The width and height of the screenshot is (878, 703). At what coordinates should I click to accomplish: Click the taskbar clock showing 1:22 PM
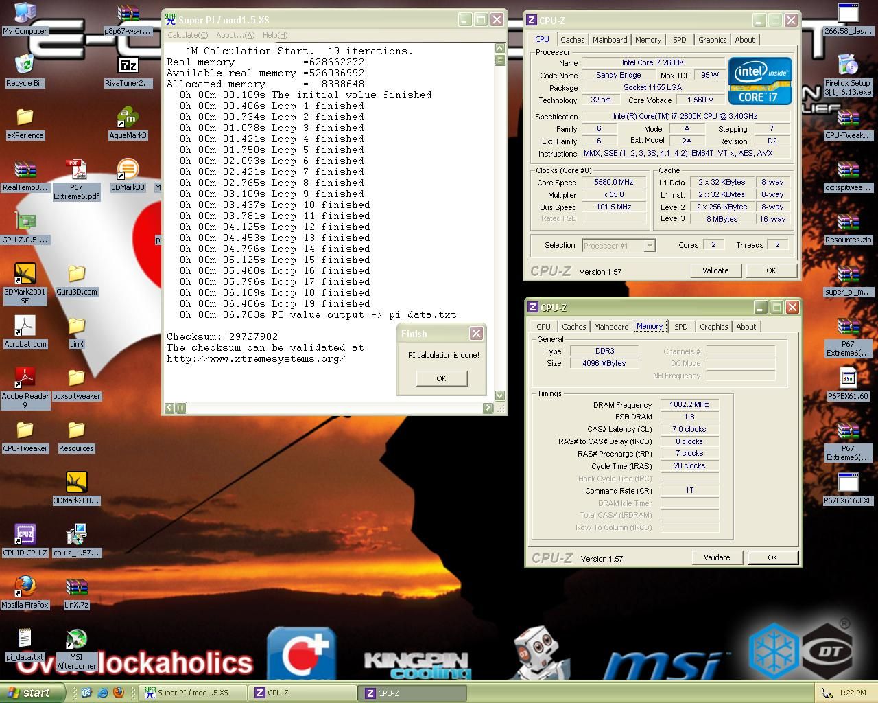852,693
